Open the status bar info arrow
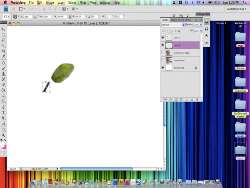Viewport: 250px width, 188px height. tap(57, 169)
